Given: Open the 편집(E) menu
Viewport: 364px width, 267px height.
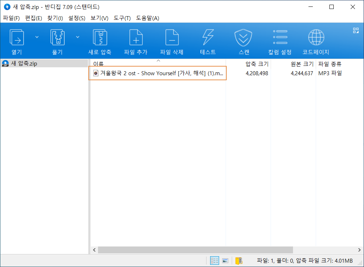Looking at the screenshot, I should tap(34, 18).
